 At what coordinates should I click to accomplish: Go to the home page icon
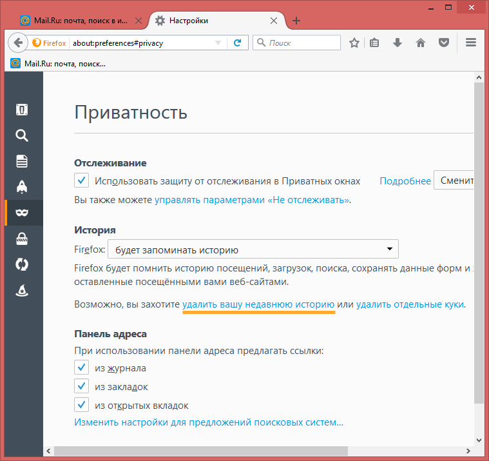421,43
